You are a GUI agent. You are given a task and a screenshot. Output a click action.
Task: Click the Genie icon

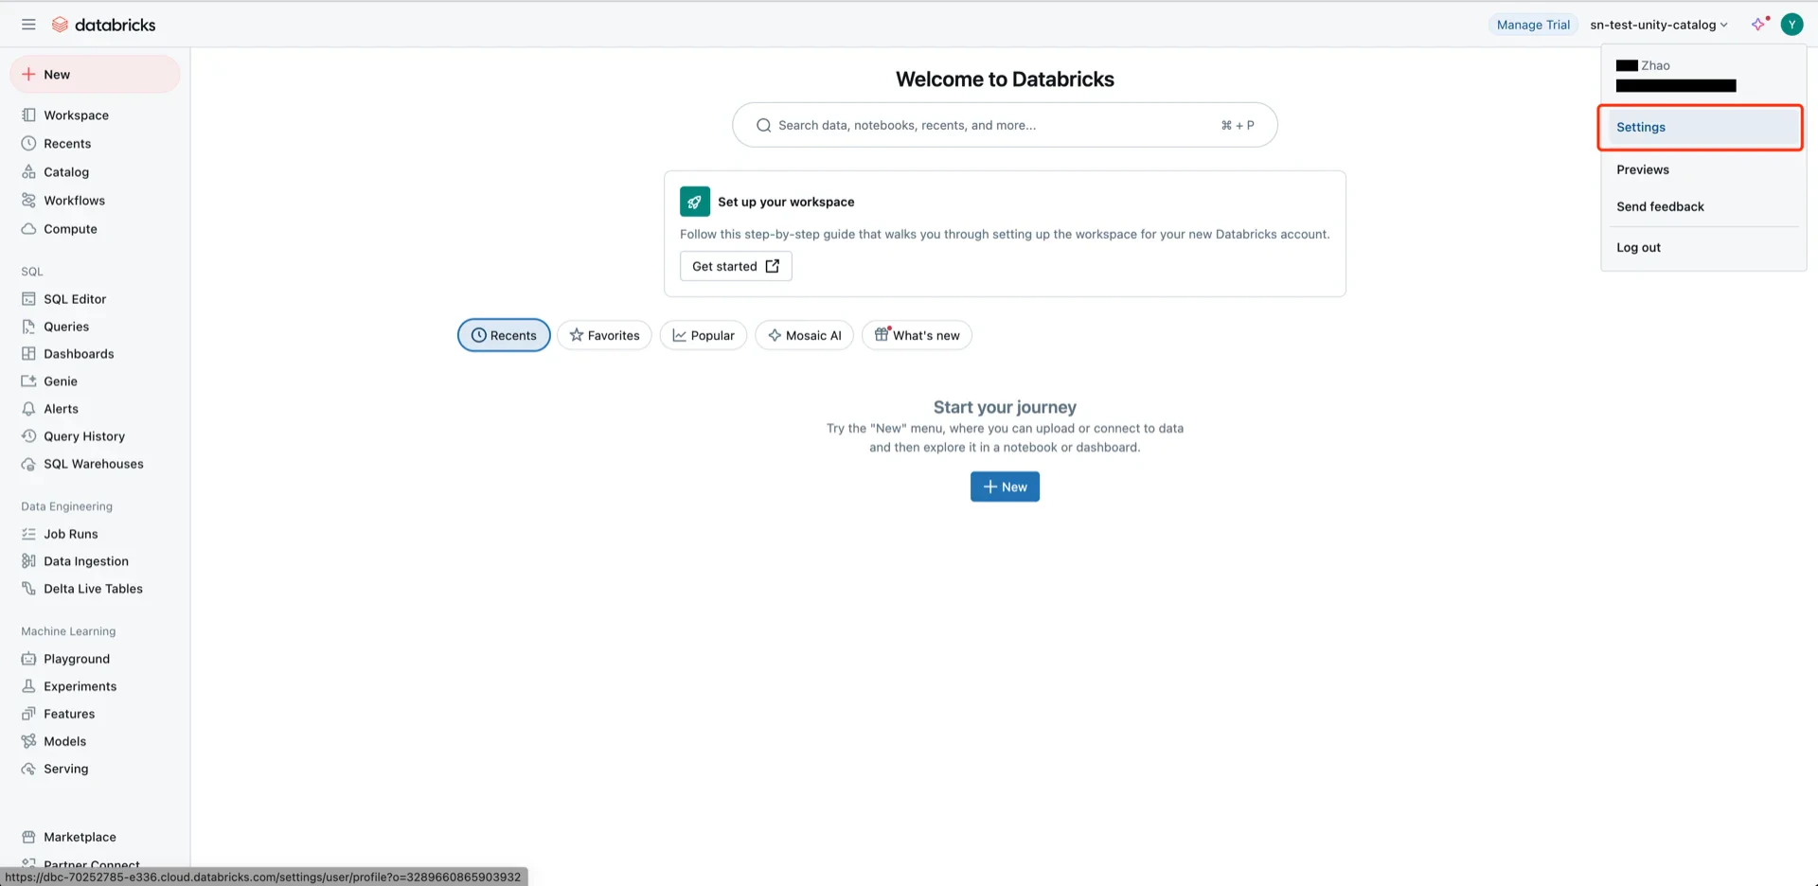[28, 381]
